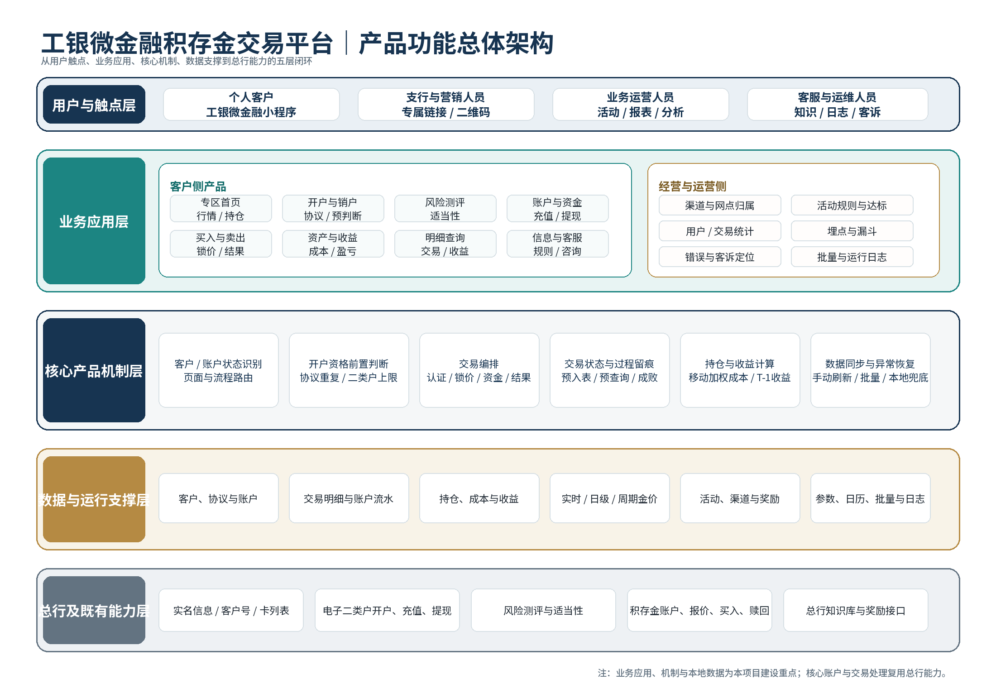Click the 埋点与漏斗 box
Viewport: 996px width, 679px height.
click(852, 231)
